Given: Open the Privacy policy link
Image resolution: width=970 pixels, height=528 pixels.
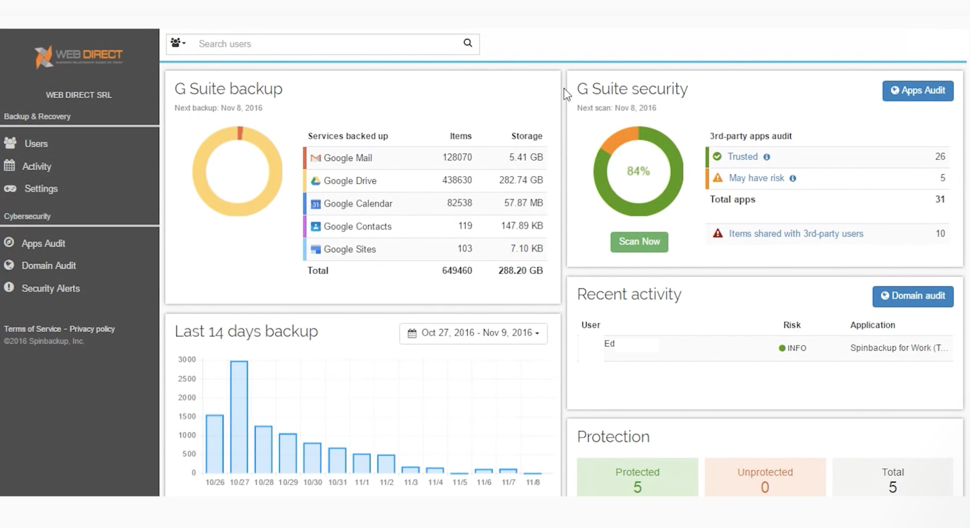Looking at the screenshot, I should [x=92, y=329].
